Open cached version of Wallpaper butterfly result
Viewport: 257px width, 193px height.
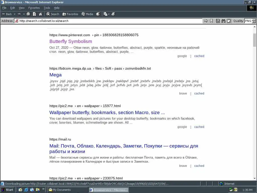(199, 127)
